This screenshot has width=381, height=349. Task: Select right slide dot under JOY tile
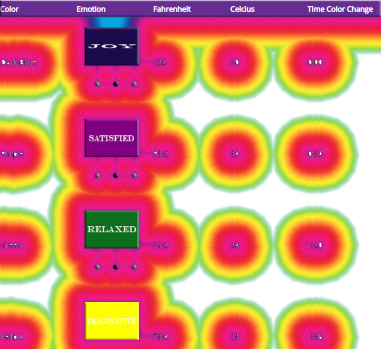tap(134, 84)
